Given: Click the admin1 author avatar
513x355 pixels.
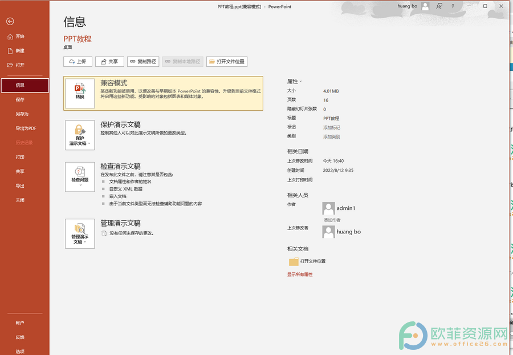Looking at the screenshot, I should pyautogui.click(x=328, y=208).
